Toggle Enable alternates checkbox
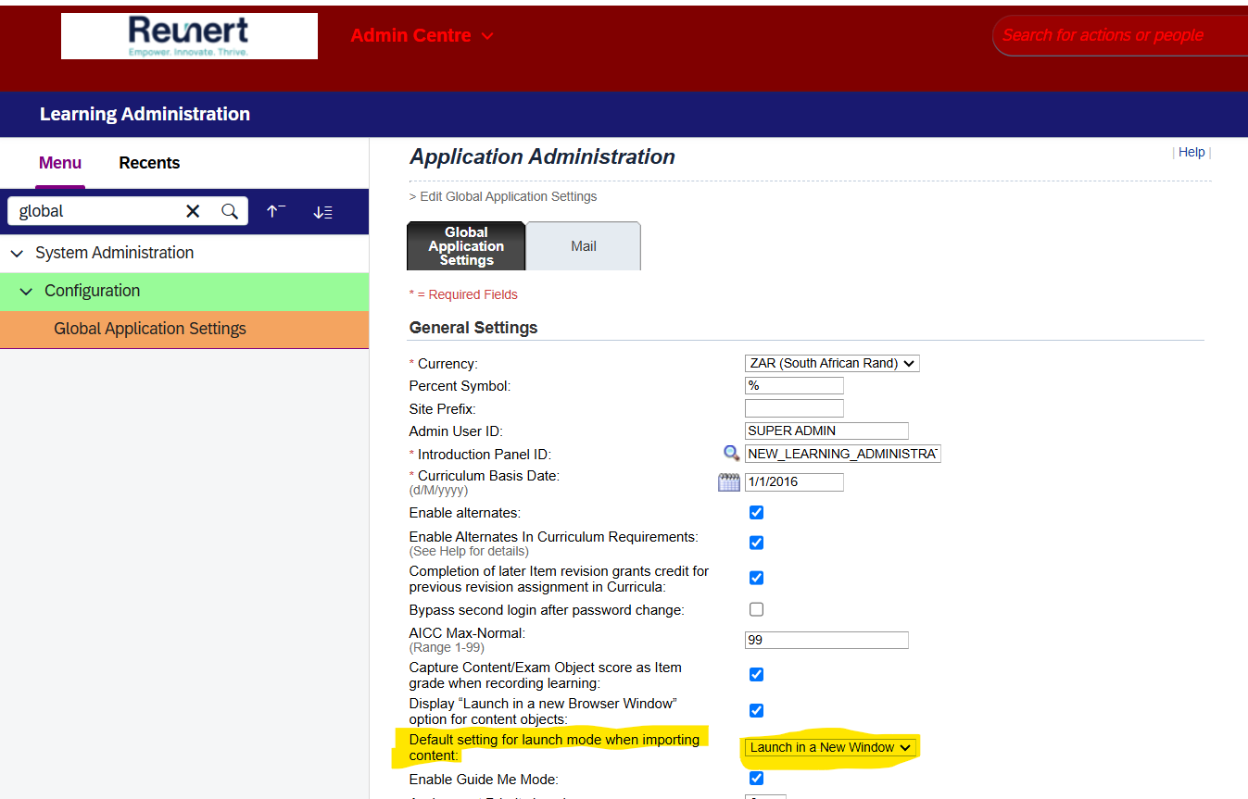1248x799 pixels. pos(756,512)
